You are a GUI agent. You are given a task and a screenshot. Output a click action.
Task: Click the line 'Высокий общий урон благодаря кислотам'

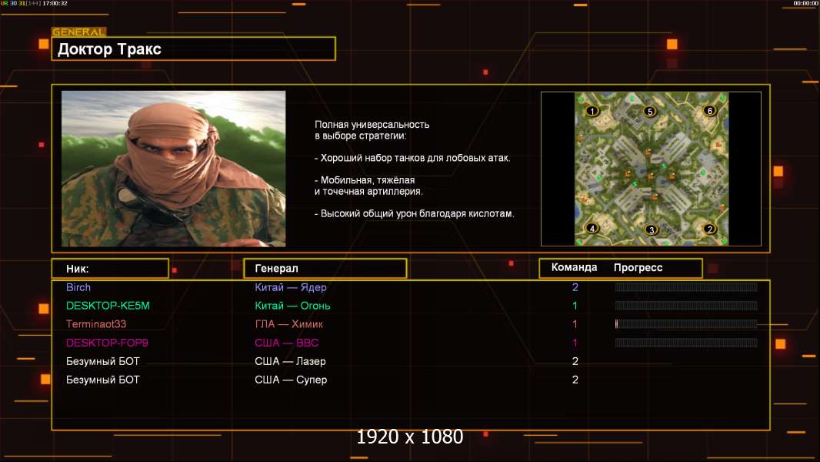point(414,213)
